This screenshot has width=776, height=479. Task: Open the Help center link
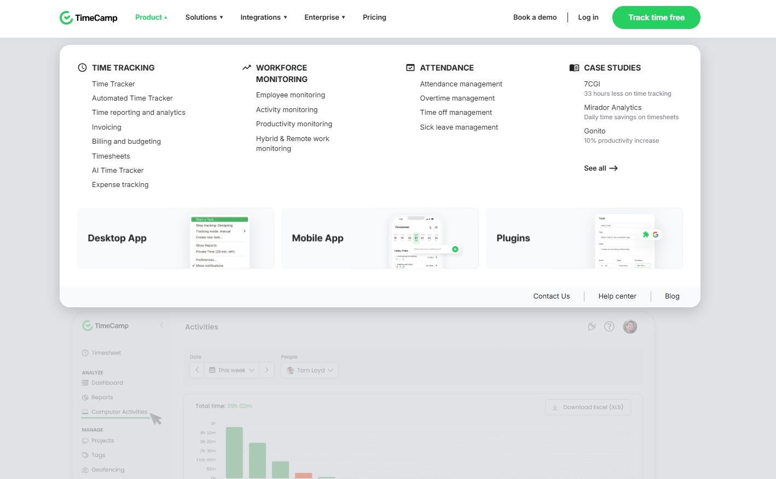[x=617, y=296]
